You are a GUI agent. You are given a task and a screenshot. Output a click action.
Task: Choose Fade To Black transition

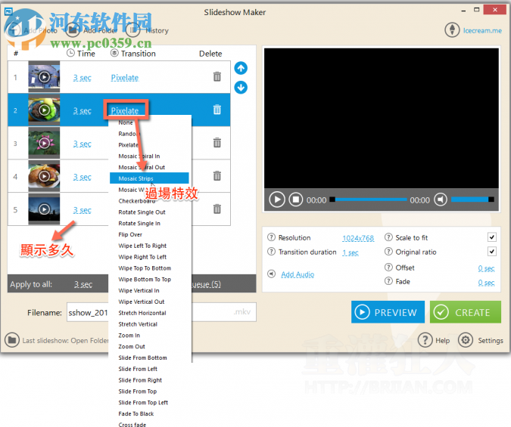point(136,413)
